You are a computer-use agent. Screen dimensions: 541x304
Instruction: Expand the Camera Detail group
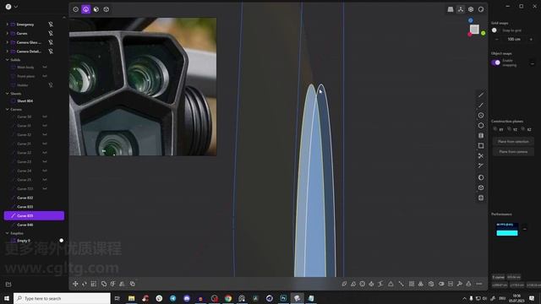[x=8, y=51]
